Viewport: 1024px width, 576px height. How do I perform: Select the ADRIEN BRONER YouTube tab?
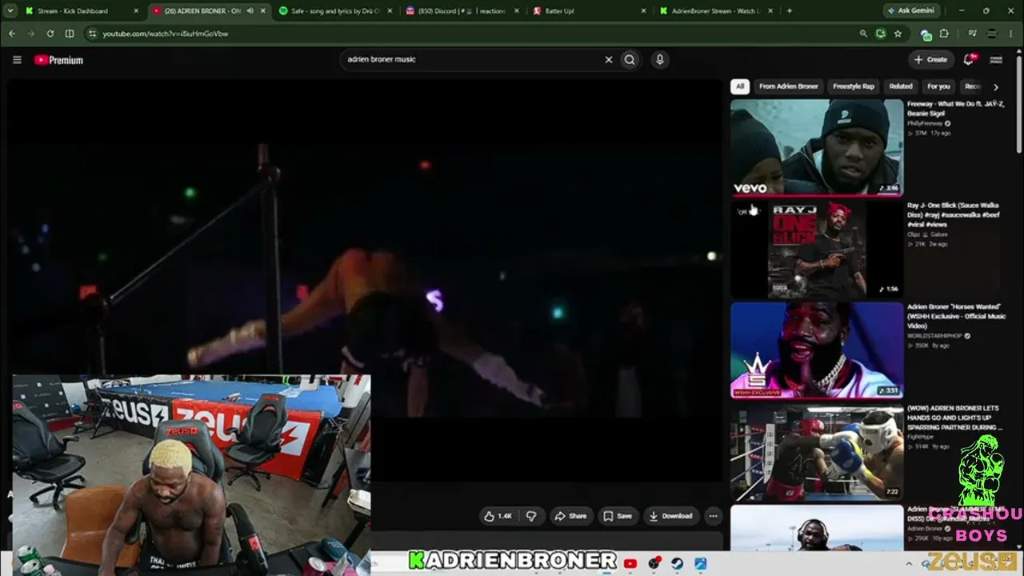[210, 11]
